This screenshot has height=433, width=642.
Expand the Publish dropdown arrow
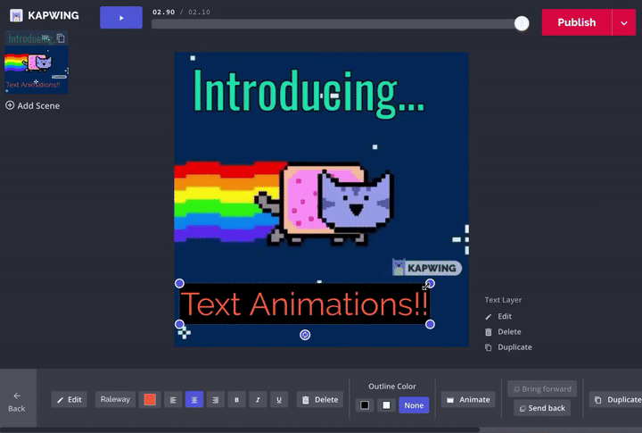coord(624,22)
